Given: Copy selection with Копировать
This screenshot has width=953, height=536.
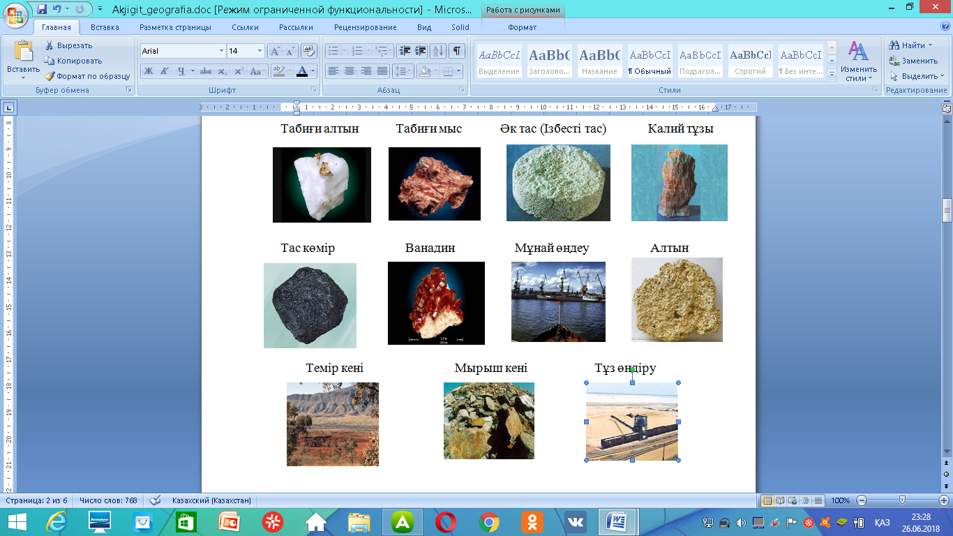Looking at the screenshot, I should 72,61.
